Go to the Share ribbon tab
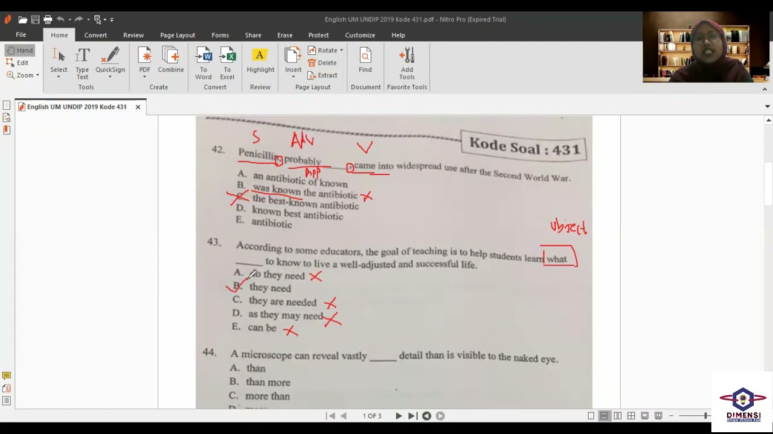Screen dimensions: 773x434 (x=253, y=35)
